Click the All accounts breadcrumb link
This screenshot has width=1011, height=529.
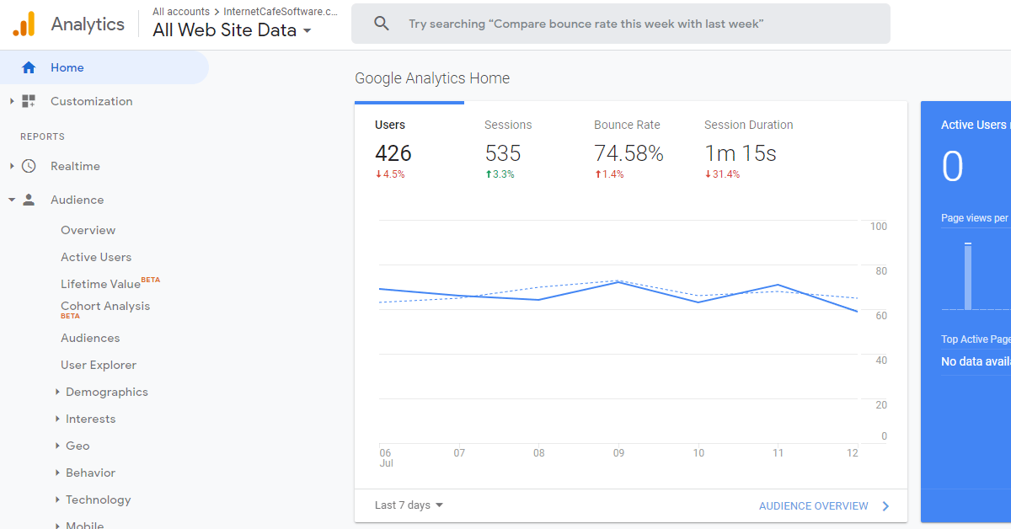tap(181, 12)
